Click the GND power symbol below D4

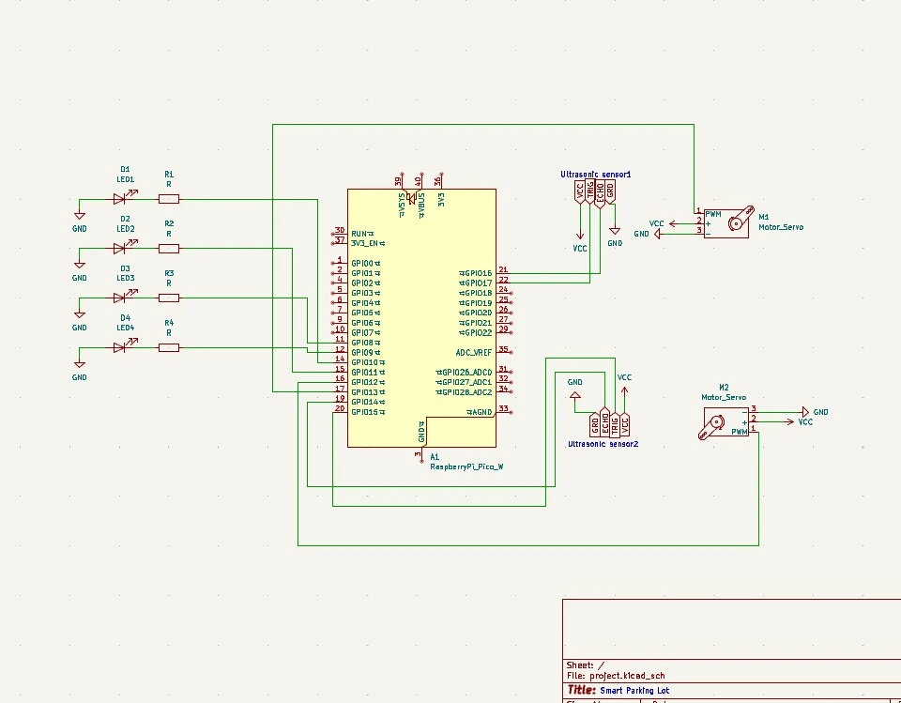(79, 365)
